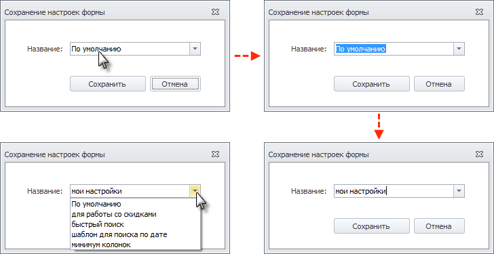Open dropdown arrow beside the blue-highlighted 'По умолчанию' text

click(459, 49)
